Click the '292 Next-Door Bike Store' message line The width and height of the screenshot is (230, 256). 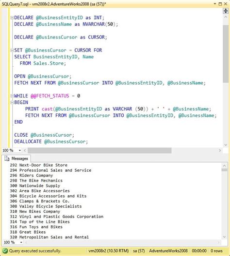[x=39, y=165]
